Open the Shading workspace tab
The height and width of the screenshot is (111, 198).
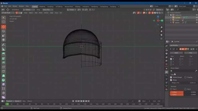78,6
